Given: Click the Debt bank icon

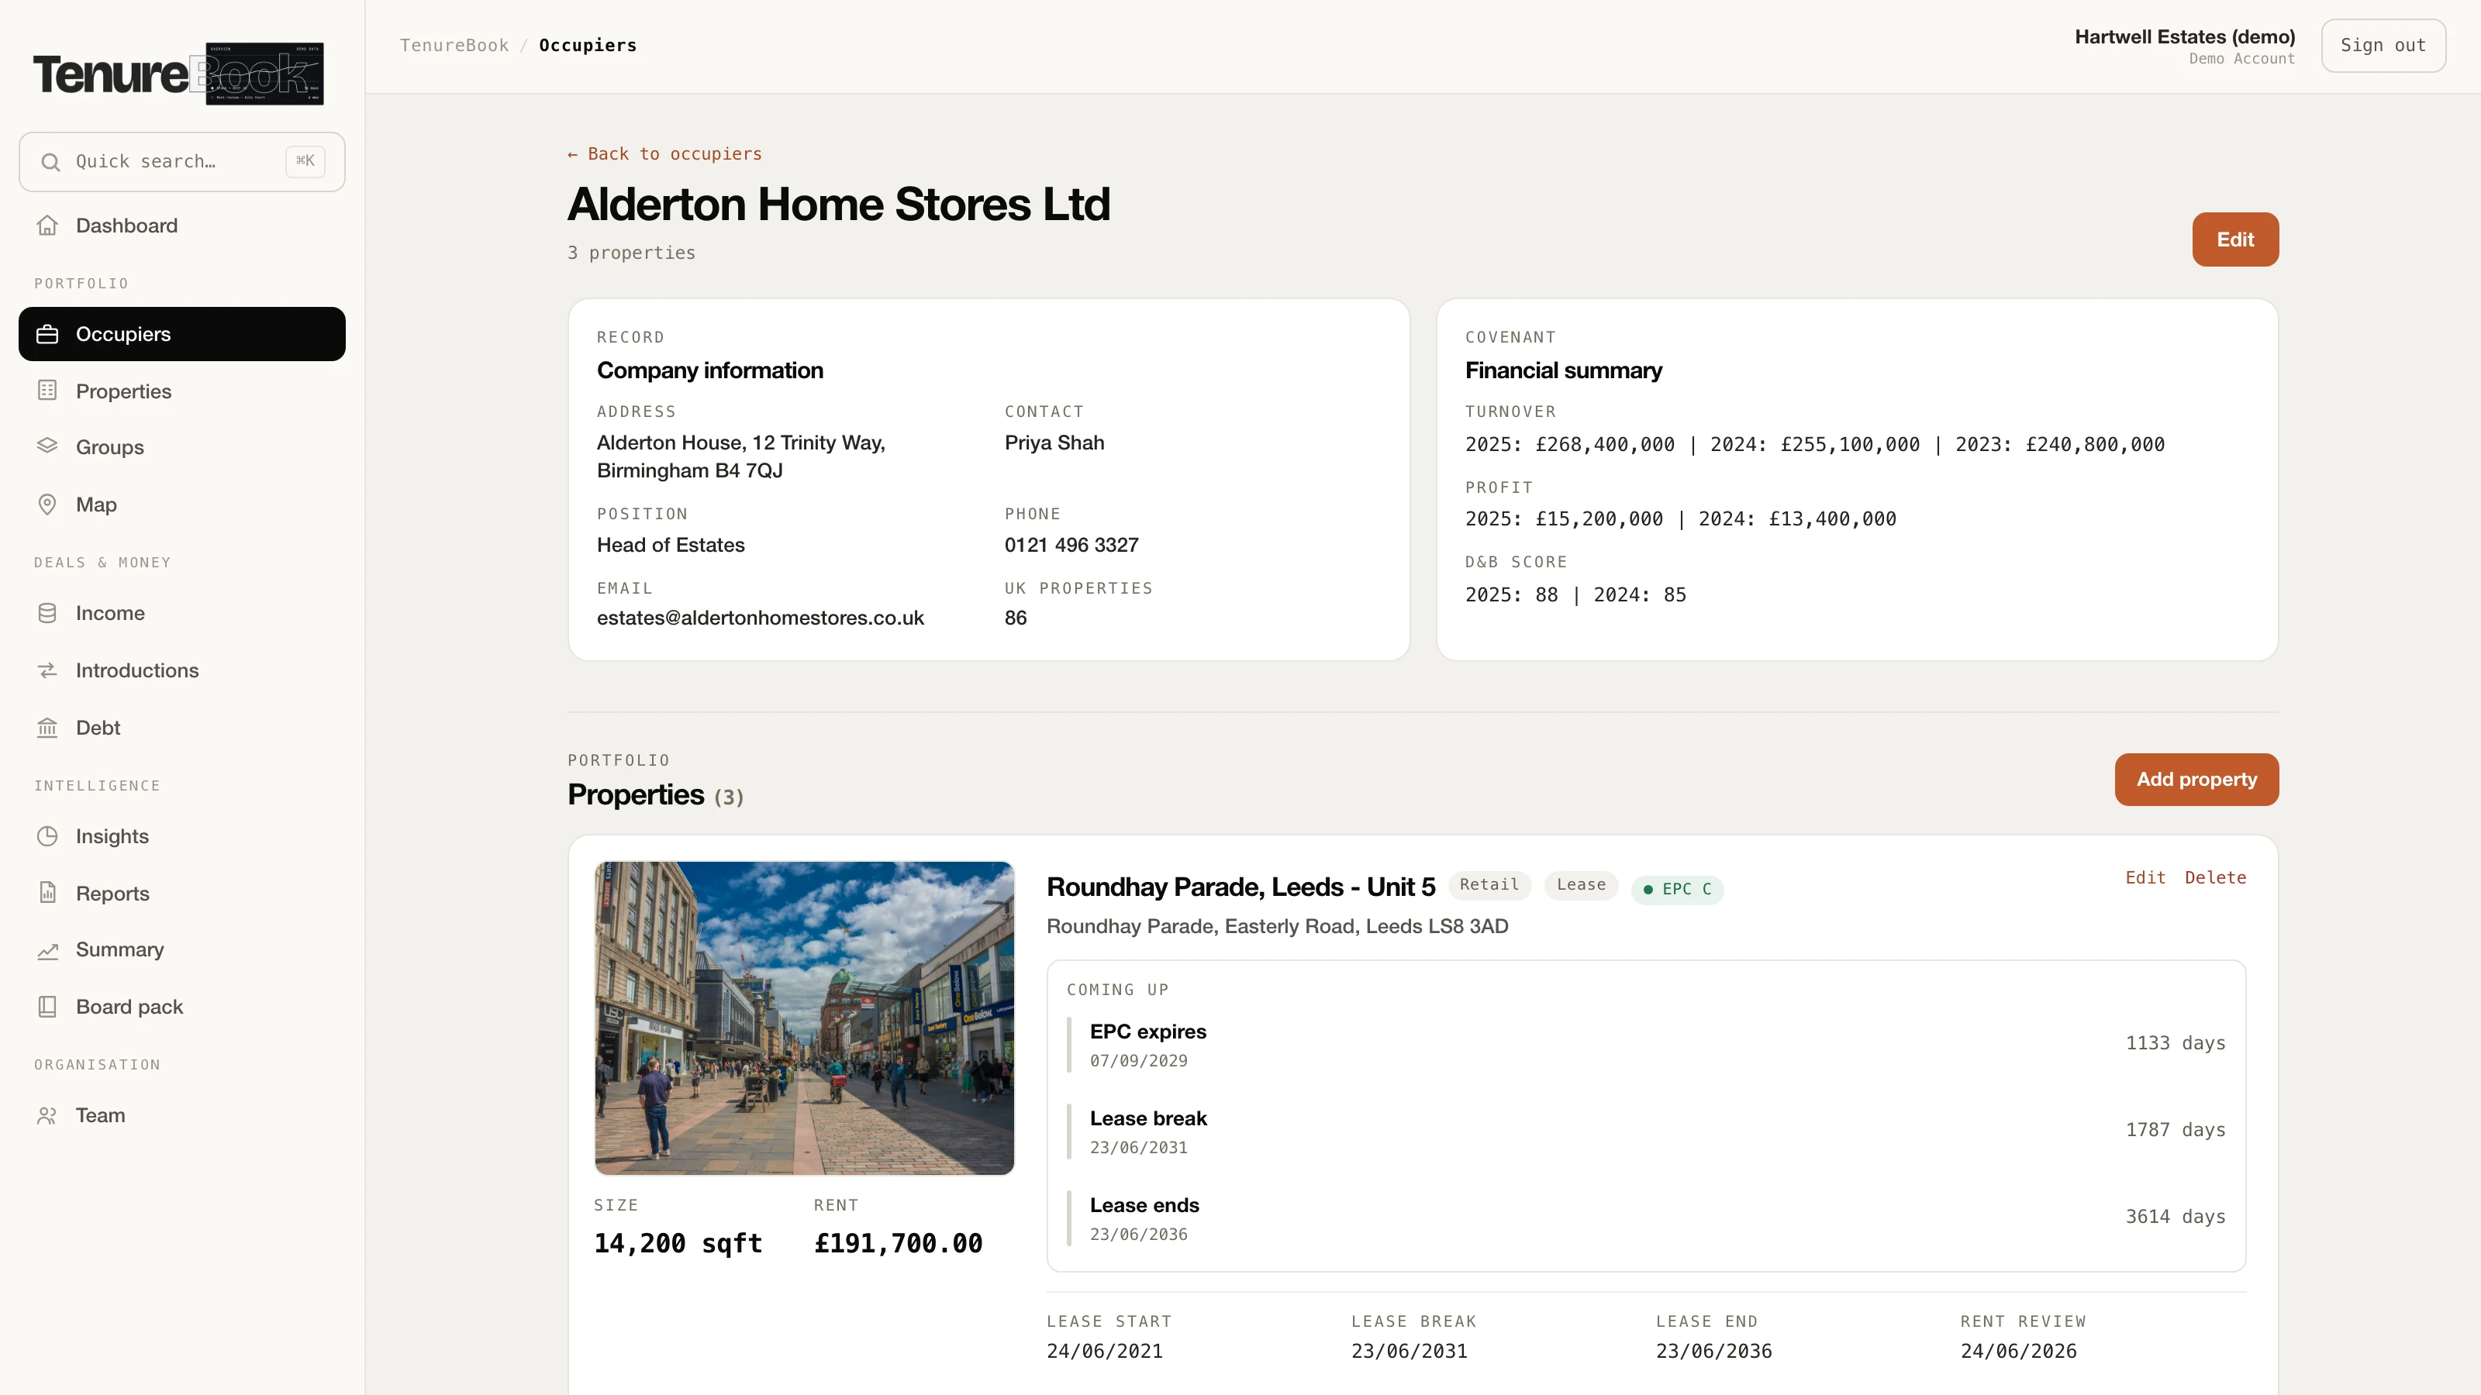Looking at the screenshot, I should (x=47, y=728).
